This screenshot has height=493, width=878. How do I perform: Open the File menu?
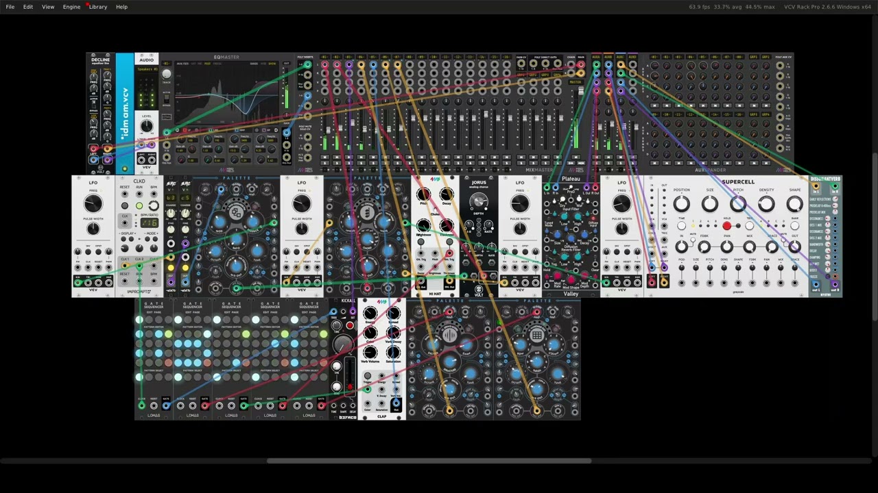click(10, 7)
